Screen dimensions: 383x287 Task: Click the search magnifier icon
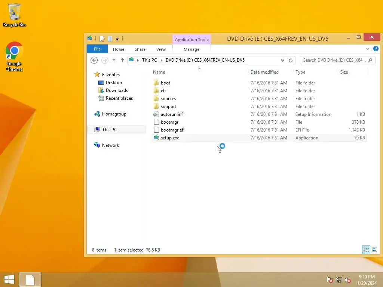(370, 60)
